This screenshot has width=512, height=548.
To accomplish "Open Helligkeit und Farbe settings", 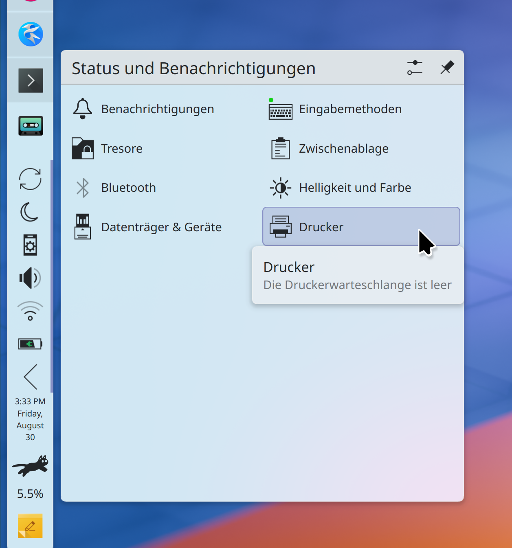I will [x=354, y=188].
